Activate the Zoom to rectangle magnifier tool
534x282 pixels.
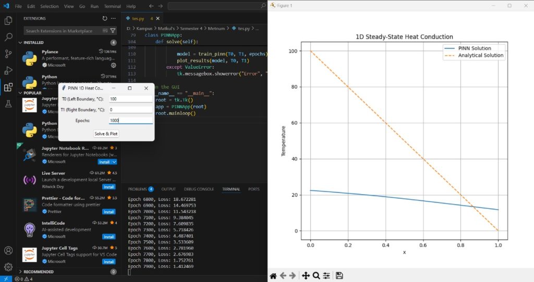pos(316,275)
